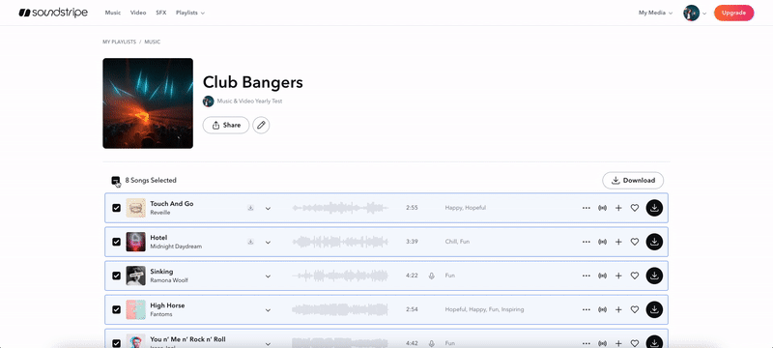
Task: Click MY PLAYLISTS breadcrumb
Action: pyautogui.click(x=119, y=42)
